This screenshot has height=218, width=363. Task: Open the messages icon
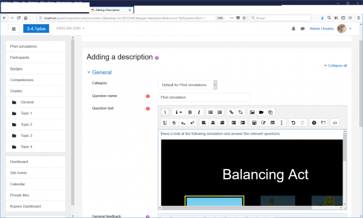tap(302, 28)
